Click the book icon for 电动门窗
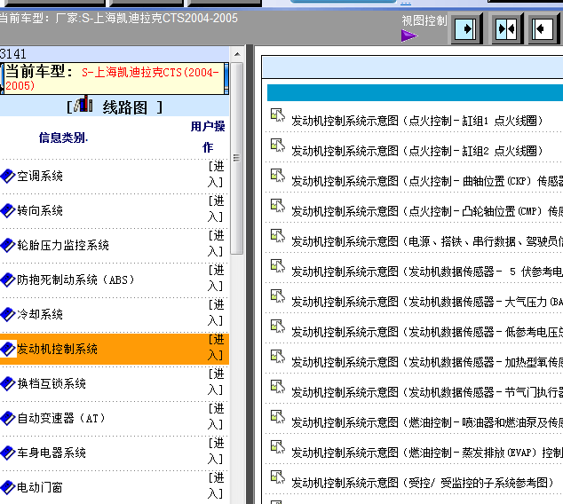Image resolution: width=563 pixels, height=504 pixels. point(7,487)
